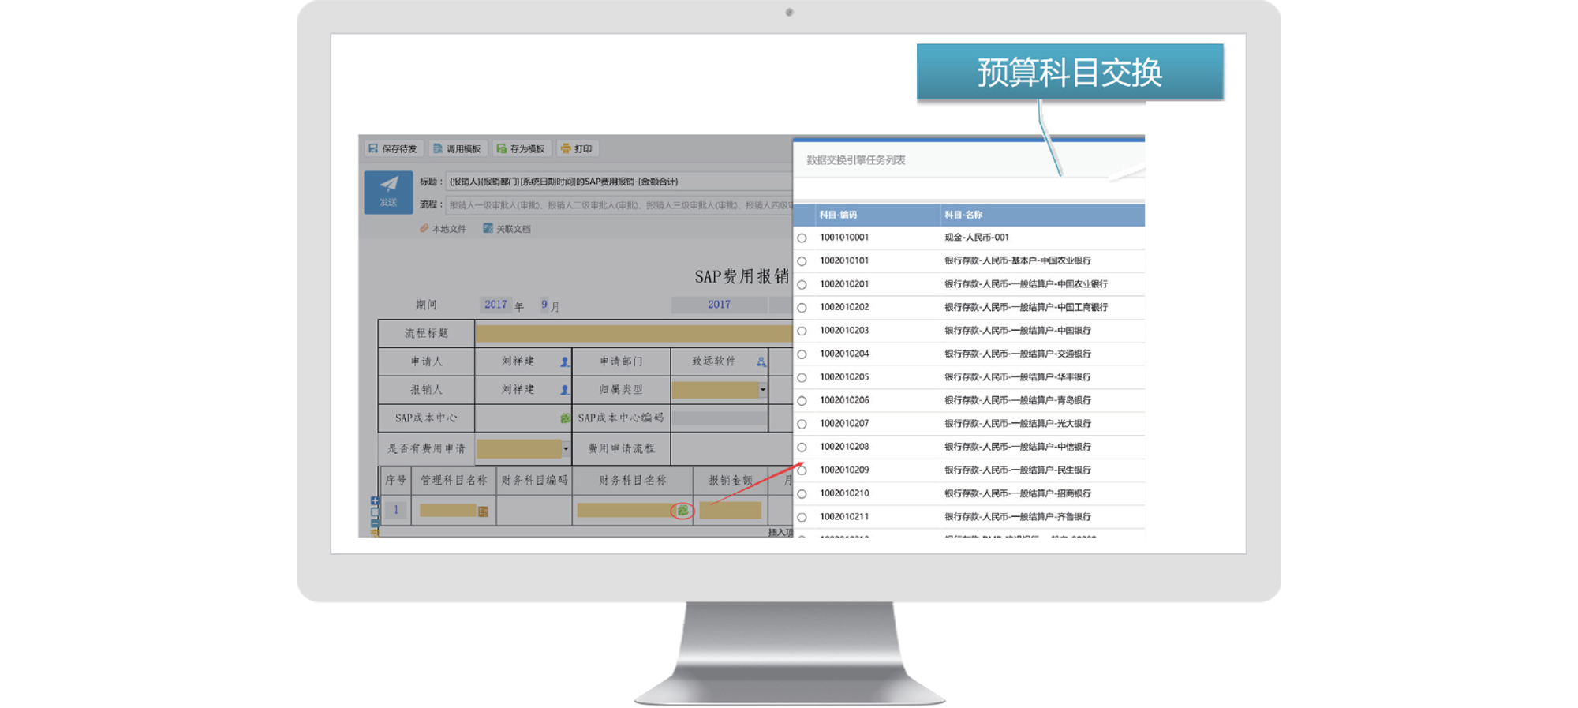Select radio button for subject 1002010202
The width and height of the screenshot is (1578, 708).
pos(802,308)
